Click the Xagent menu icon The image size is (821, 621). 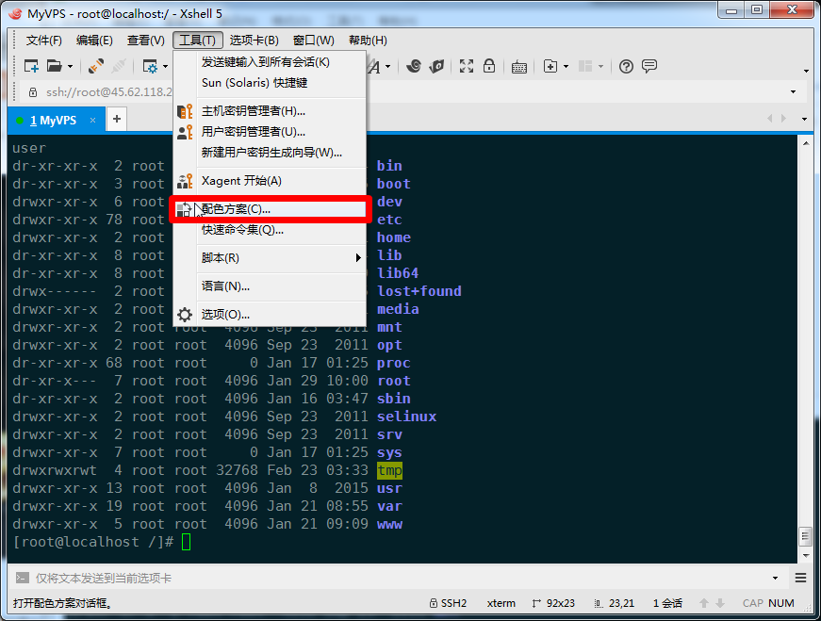tap(185, 181)
